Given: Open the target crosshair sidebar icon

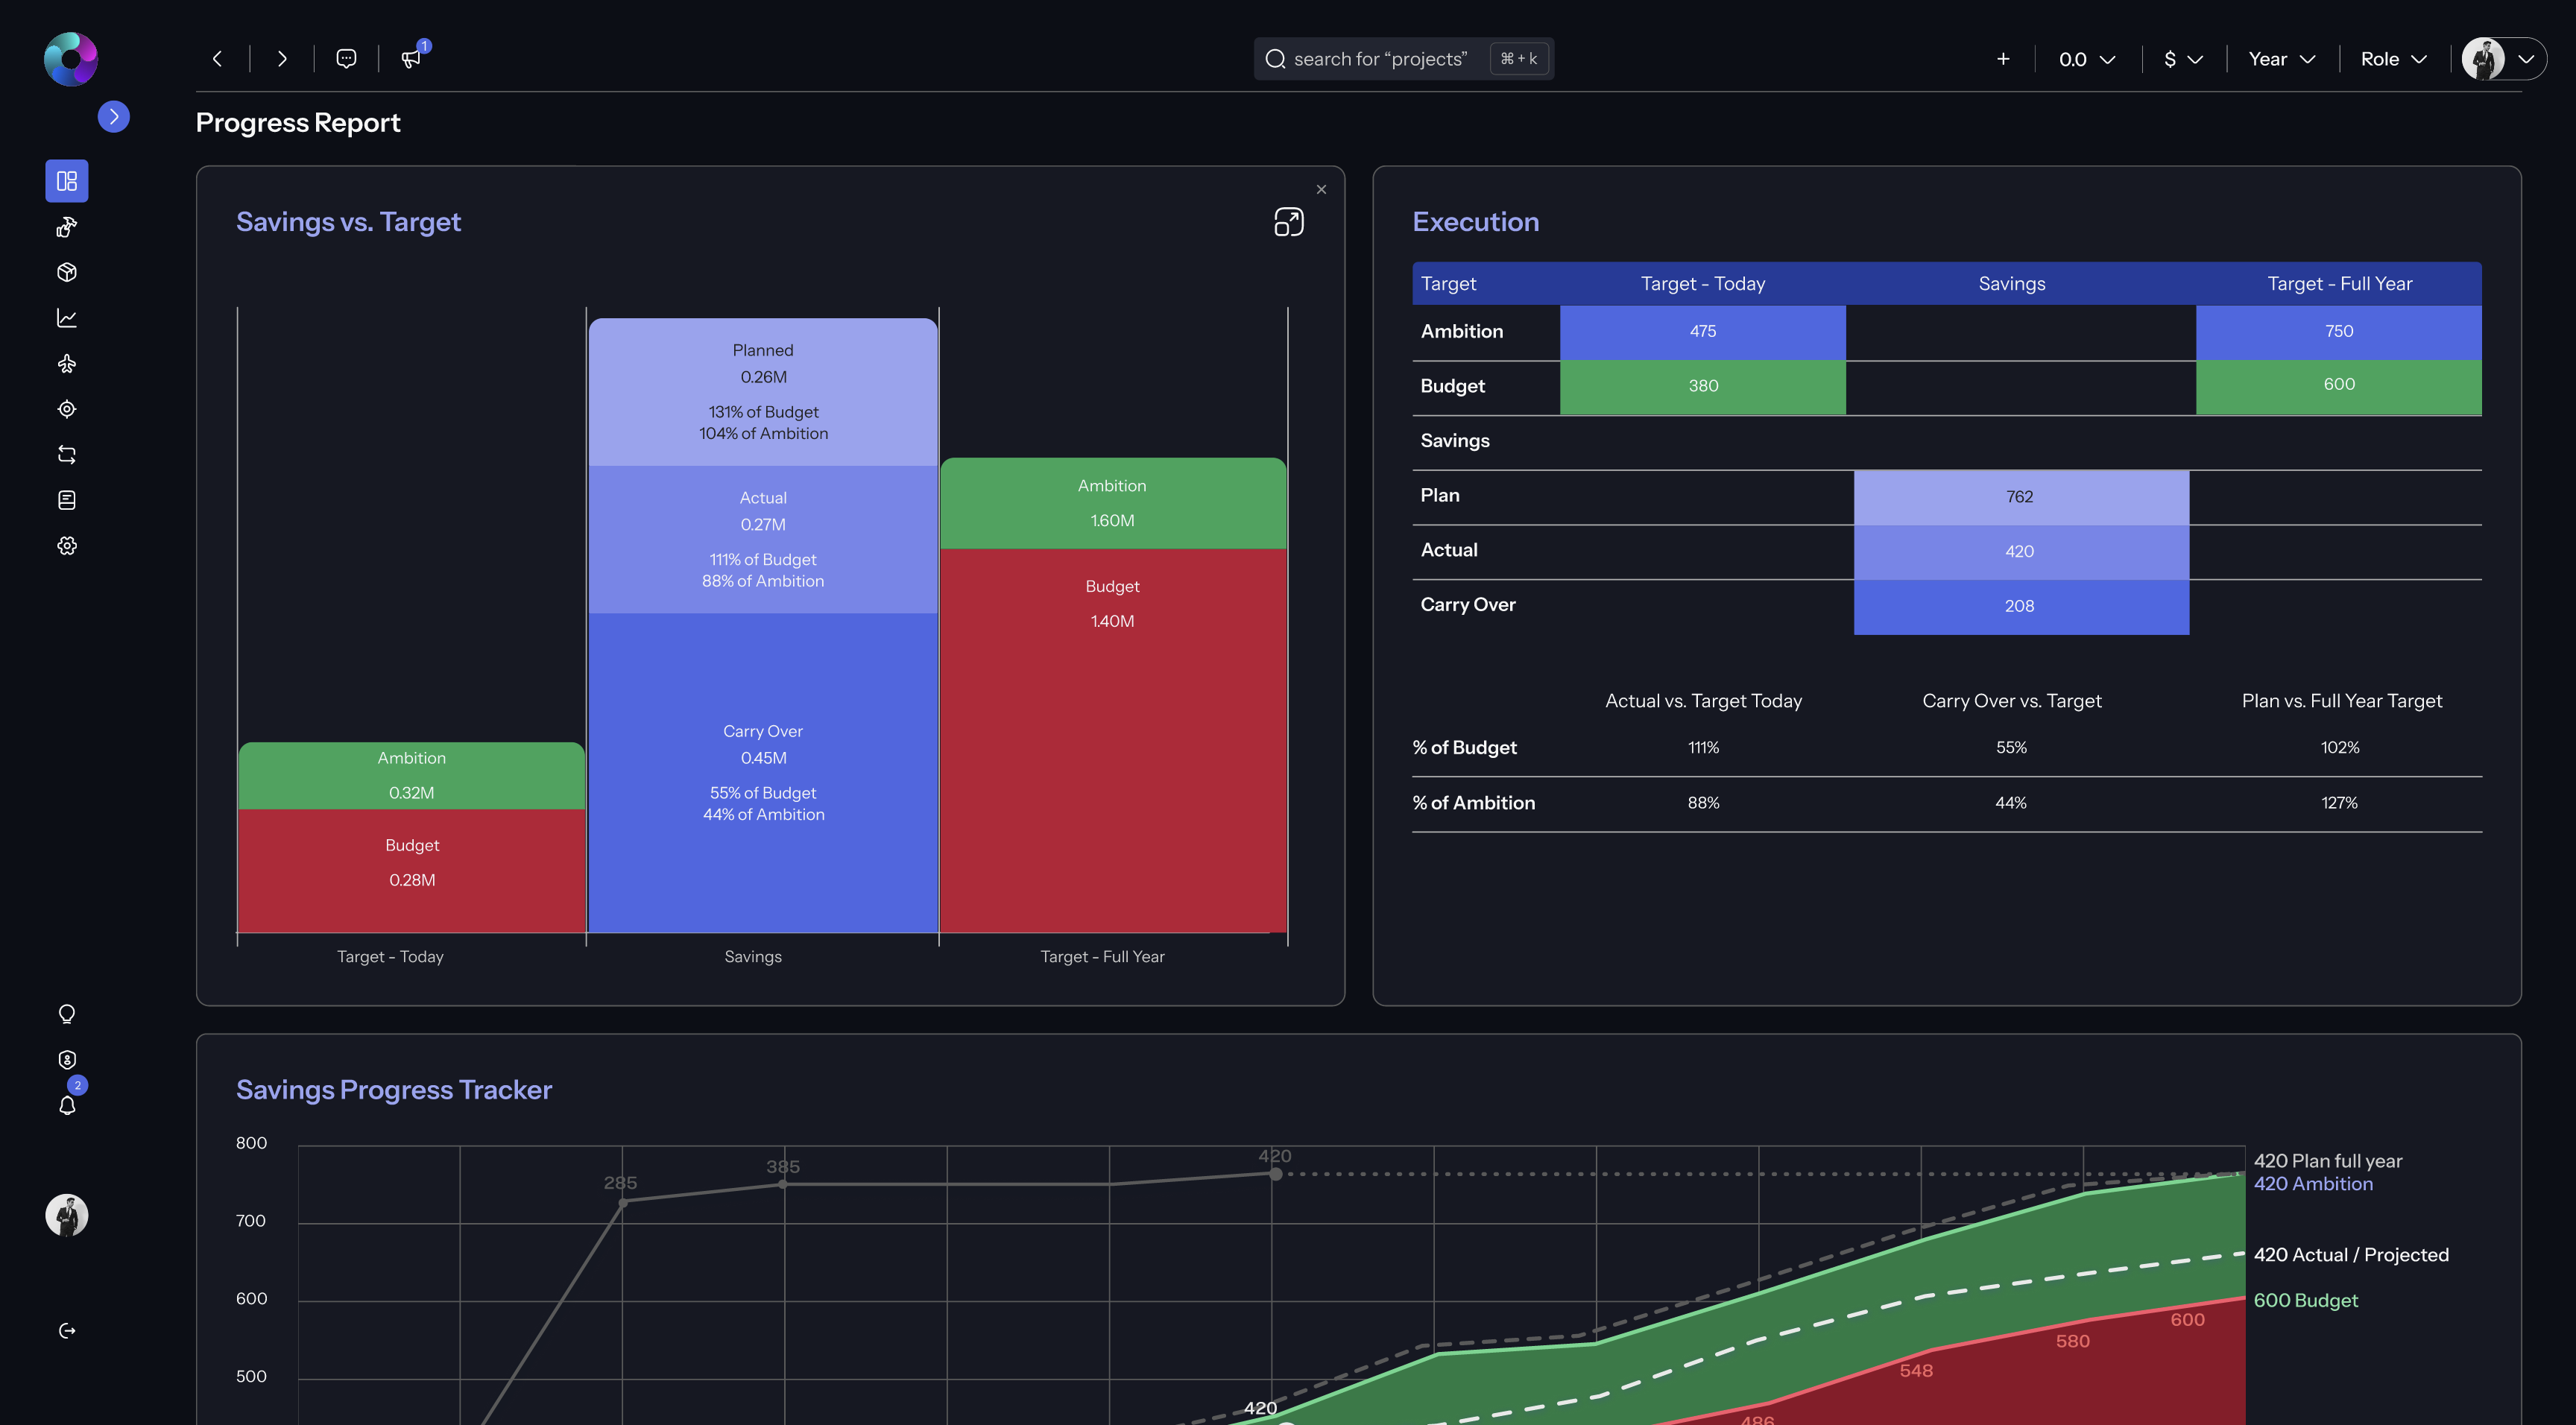Looking at the screenshot, I should [67, 409].
